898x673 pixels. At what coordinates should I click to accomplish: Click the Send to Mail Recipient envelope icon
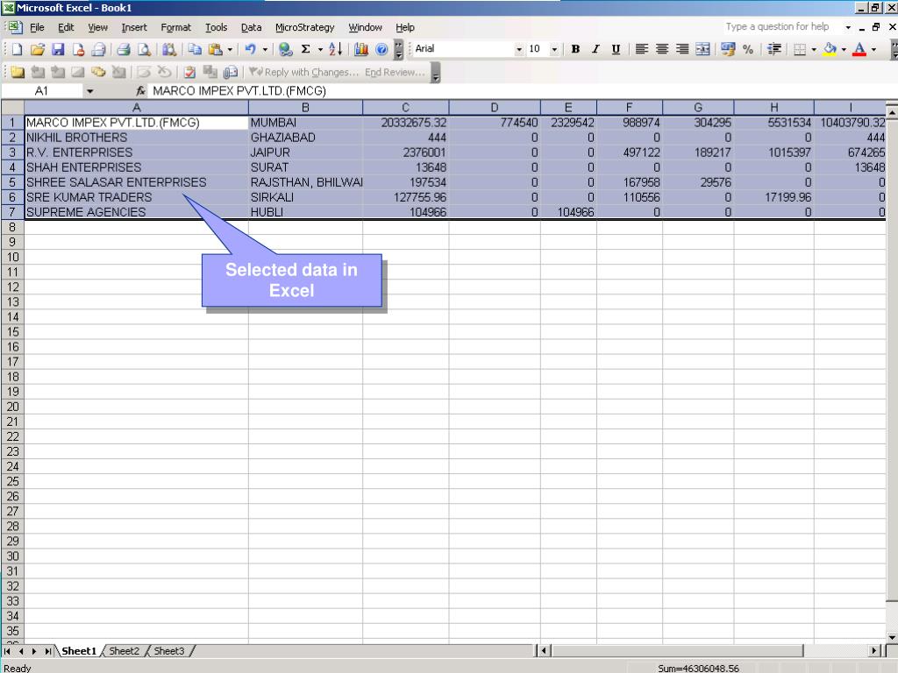(231, 72)
